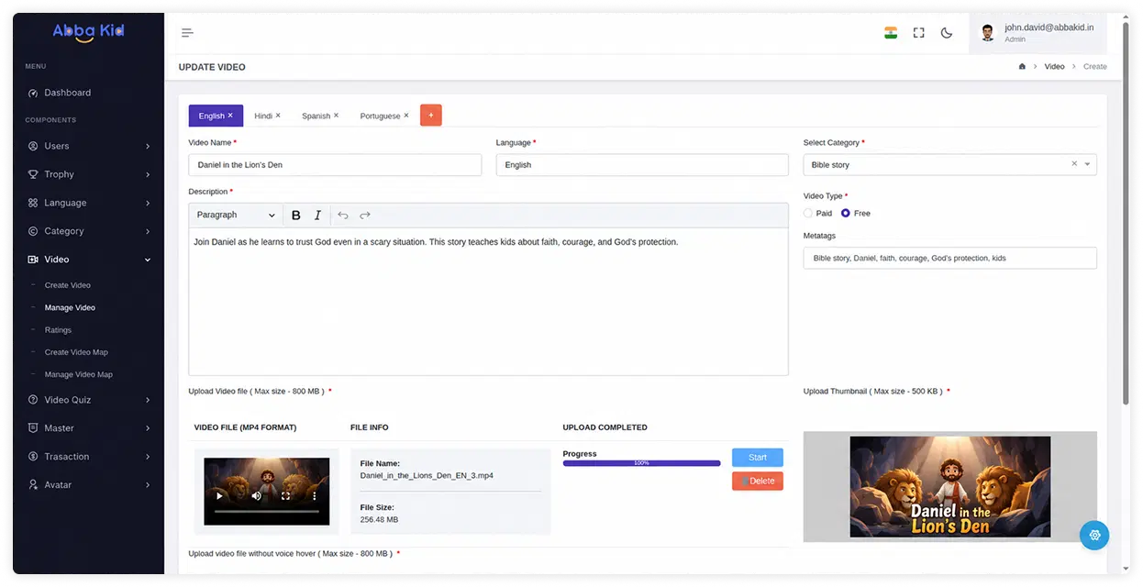Switch to dark mode moon icon
Viewport: 1143px width, 587px height.
coord(947,33)
